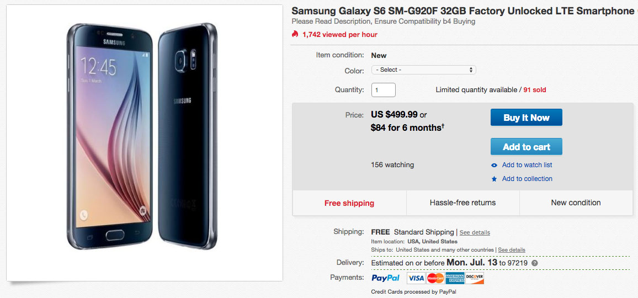Select the New condition tab
The width and height of the screenshot is (638, 298).
point(576,203)
